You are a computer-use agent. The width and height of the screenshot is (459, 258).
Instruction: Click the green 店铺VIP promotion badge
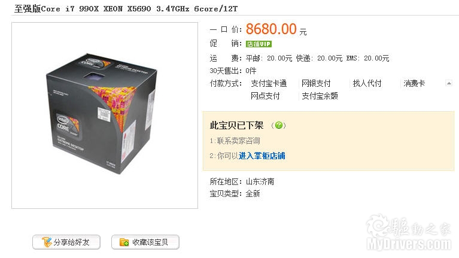259,44
